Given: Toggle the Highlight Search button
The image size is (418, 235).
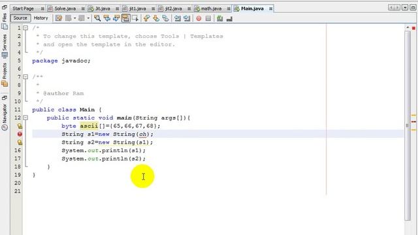Looking at the screenshot, I should [125, 18].
